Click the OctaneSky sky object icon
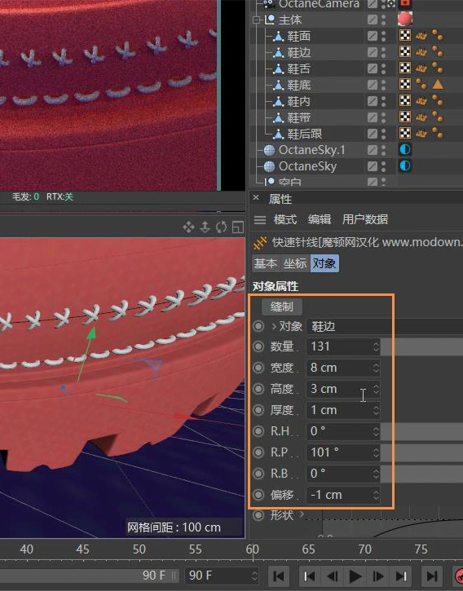Screen dimensions: 463x591 click(x=269, y=166)
